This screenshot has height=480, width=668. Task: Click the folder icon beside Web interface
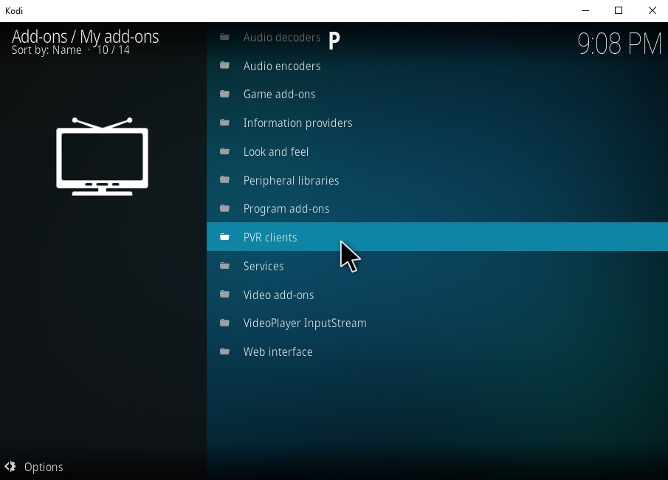[224, 352]
